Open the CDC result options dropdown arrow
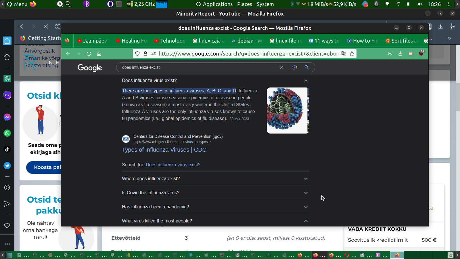This screenshot has height=259, width=460. click(210, 142)
